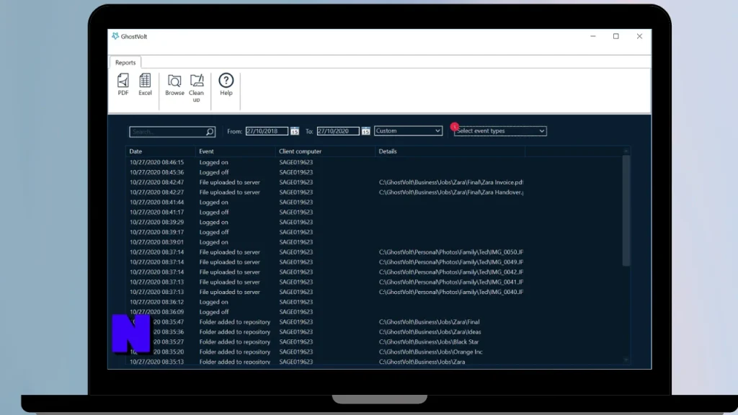The width and height of the screenshot is (738, 415).
Task: Run the Clean up tool
Action: click(196, 88)
